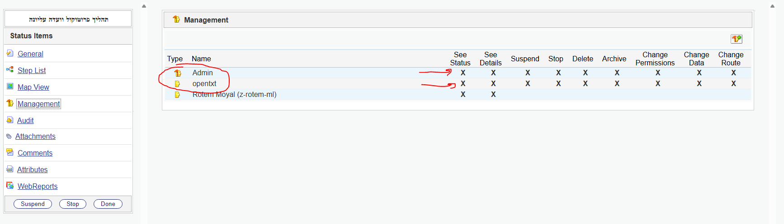This screenshot has height=224, width=784.
Task: Click the Admin row type icon
Action: [178, 73]
